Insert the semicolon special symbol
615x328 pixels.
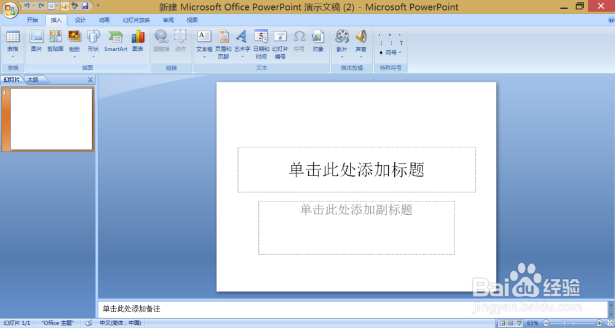click(x=381, y=43)
